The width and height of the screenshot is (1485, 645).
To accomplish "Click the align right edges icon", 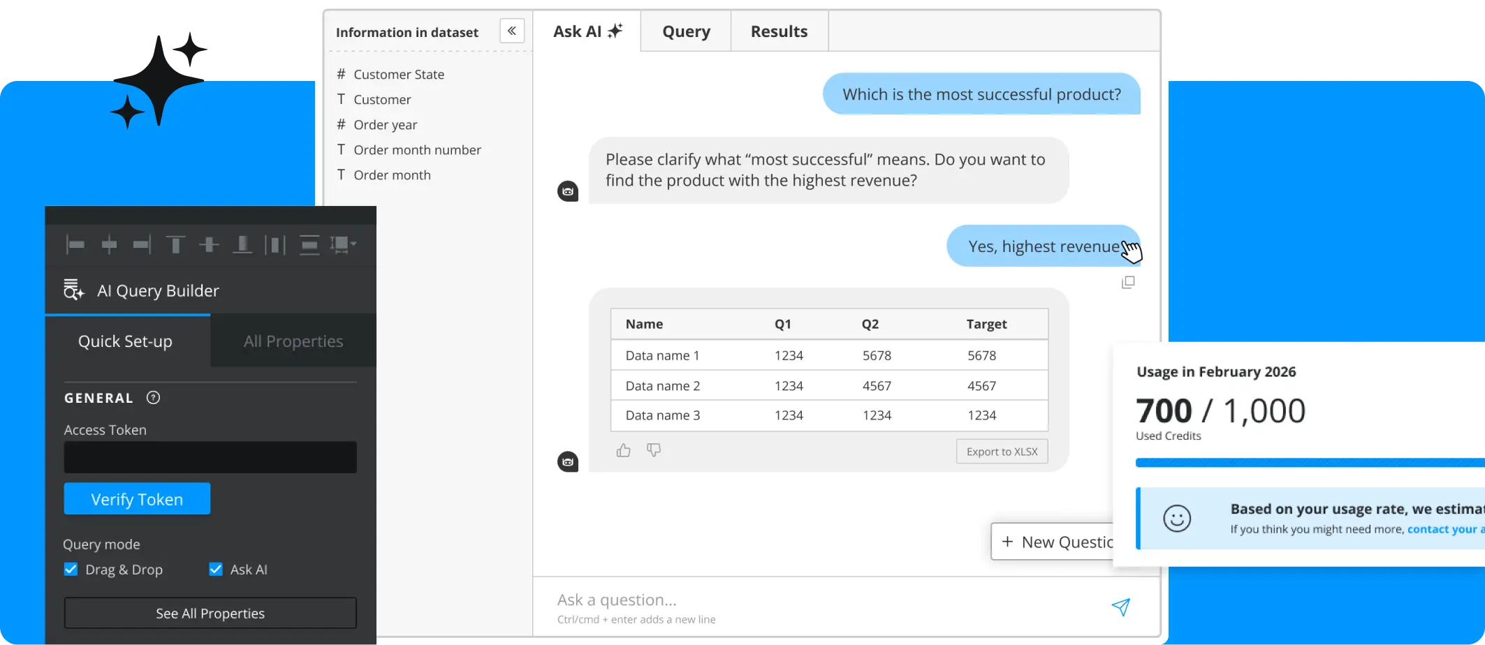I will pyautogui.click(x=142, y=244).
